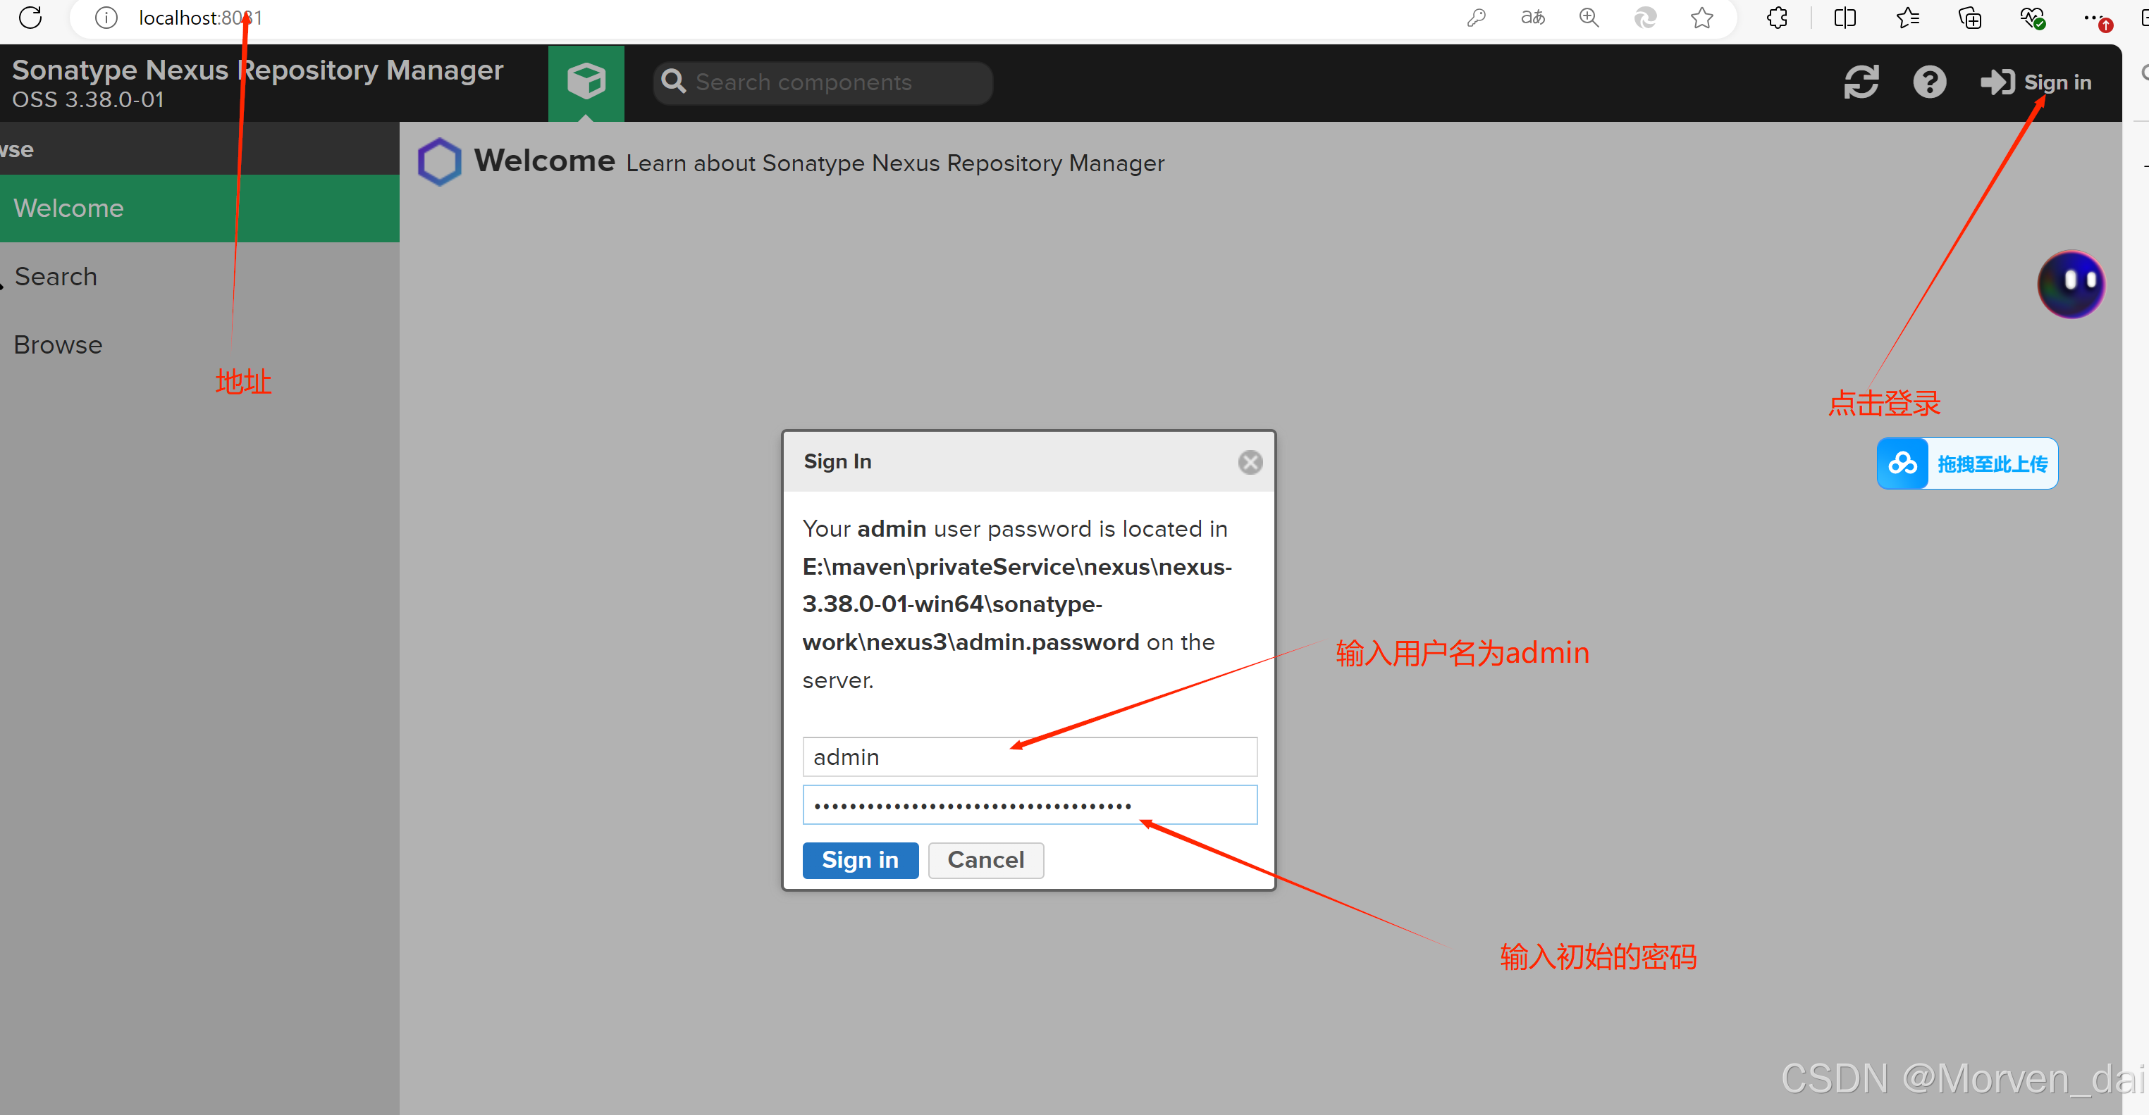
Task: Add page to favorites star icon
Action: coord(1702,18)
